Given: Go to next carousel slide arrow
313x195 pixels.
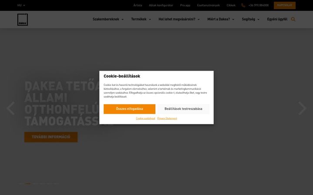Looking at the screenshot, I should pyautogui.click(x=303, y=108).
